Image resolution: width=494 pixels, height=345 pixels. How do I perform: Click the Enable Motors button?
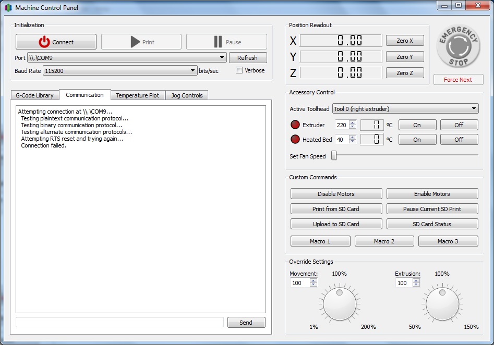click(x=432, y=194)
